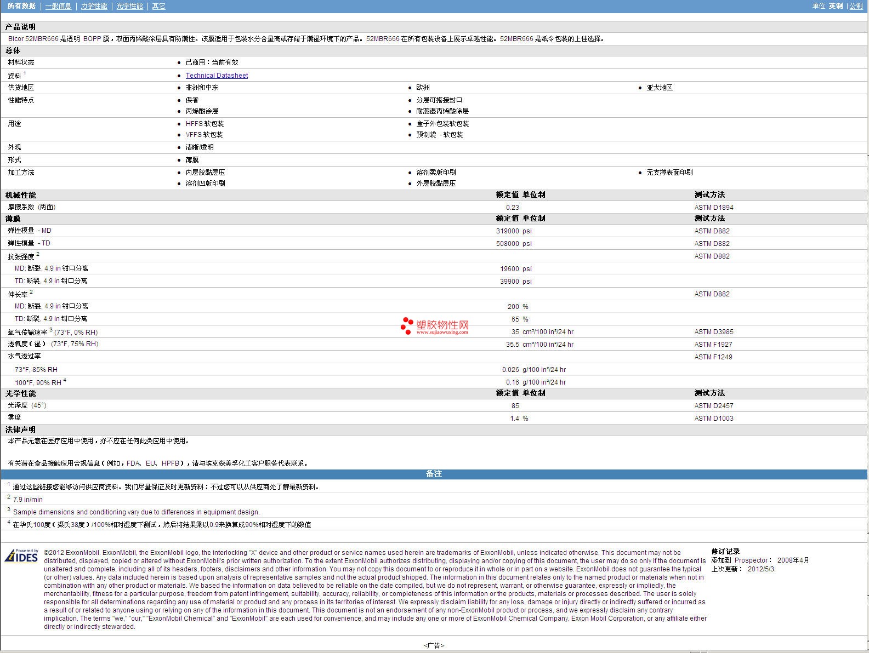Click footnote 4 superscript beside 100°F, 90% RH
869x653 pixels.
point(65,380)
